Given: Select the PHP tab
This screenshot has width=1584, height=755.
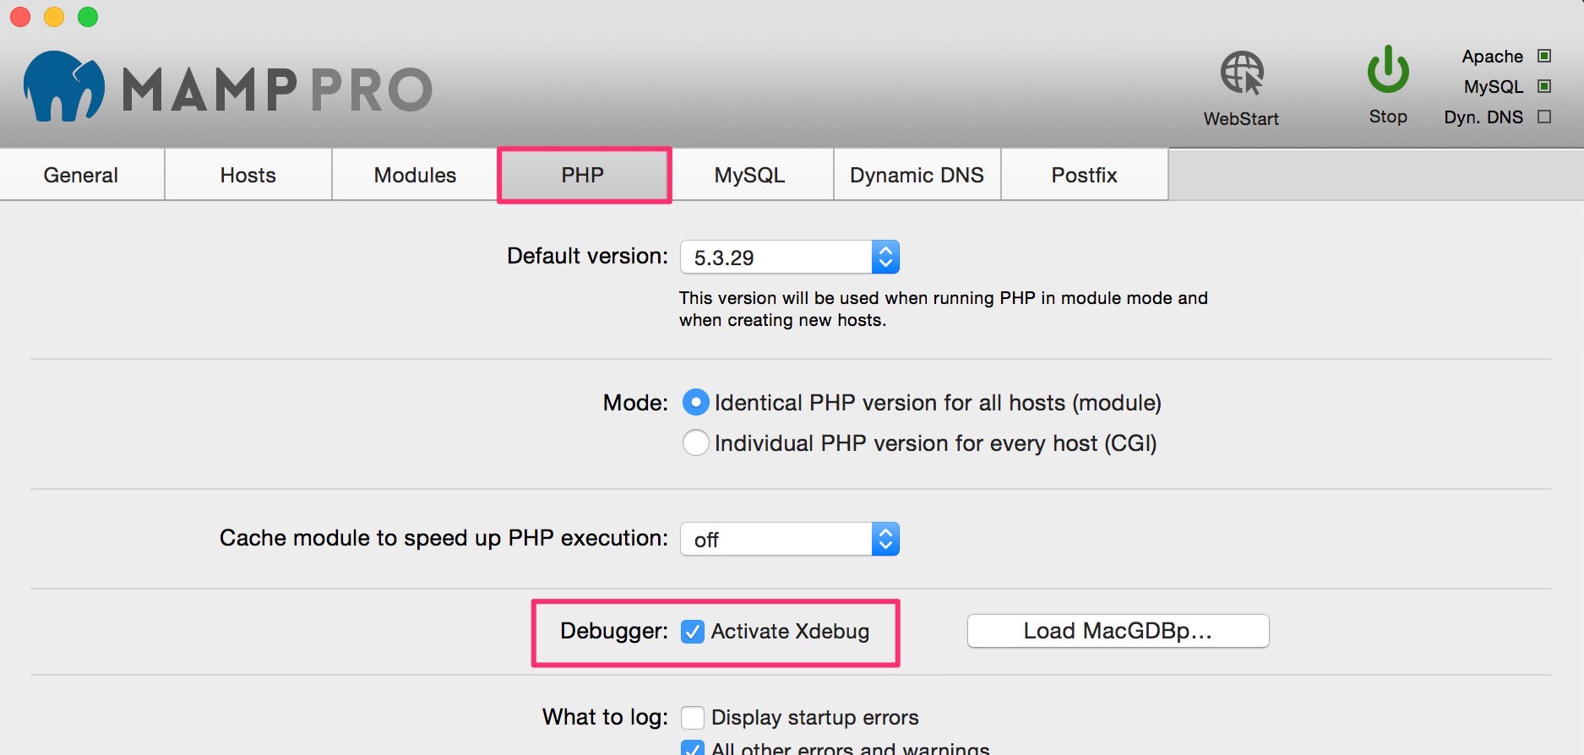Looking at the screenshot, I should [583, 175].
